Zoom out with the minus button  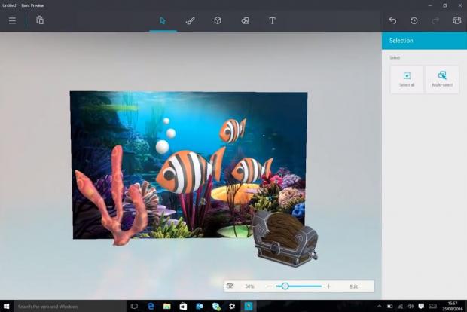[269, 286]
